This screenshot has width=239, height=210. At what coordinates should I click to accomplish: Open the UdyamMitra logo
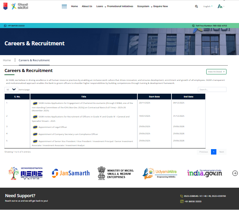[160, 173]
